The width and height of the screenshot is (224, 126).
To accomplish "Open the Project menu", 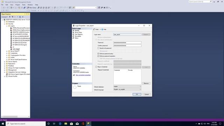I will [x=18, y=5].
